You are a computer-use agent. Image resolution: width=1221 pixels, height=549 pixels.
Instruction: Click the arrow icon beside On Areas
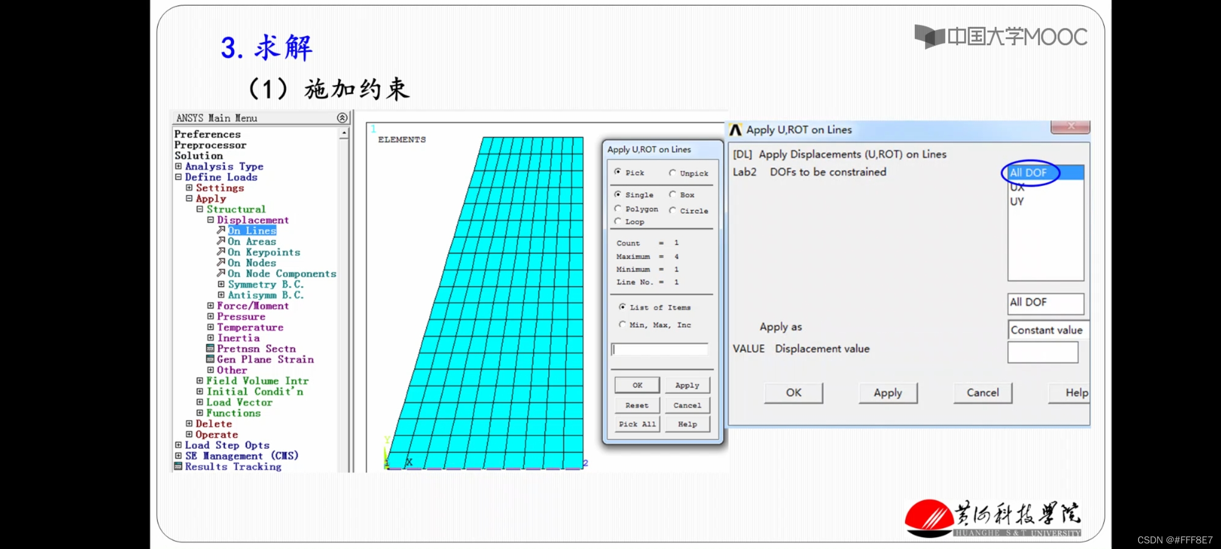click(221, 241)
